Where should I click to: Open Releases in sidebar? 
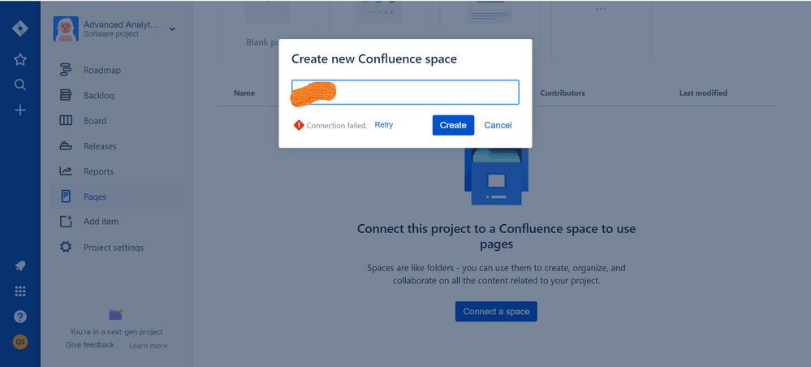(101, 146)
